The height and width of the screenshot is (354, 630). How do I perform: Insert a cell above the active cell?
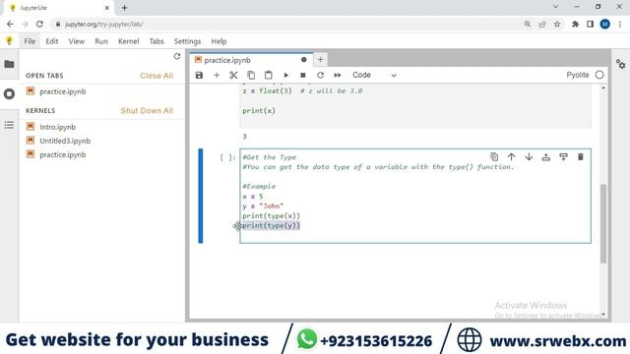546,157
